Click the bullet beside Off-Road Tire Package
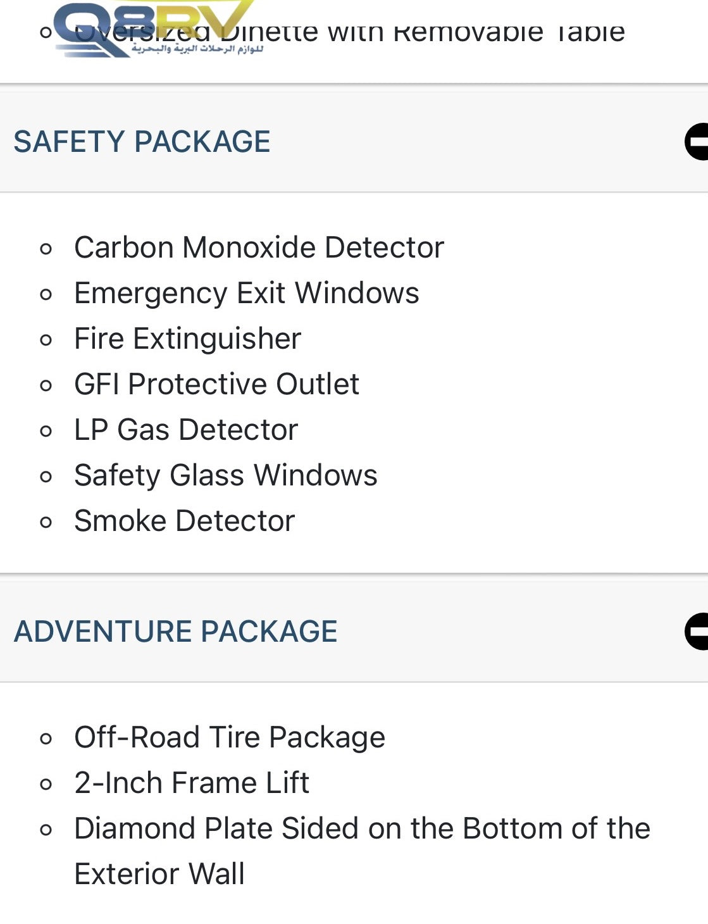Viewport: 708px width, 924px height. pos(46,739)
